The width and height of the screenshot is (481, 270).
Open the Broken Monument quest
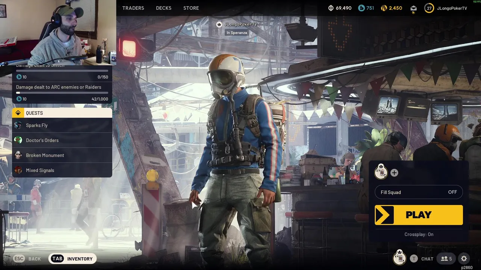point(62,155)
